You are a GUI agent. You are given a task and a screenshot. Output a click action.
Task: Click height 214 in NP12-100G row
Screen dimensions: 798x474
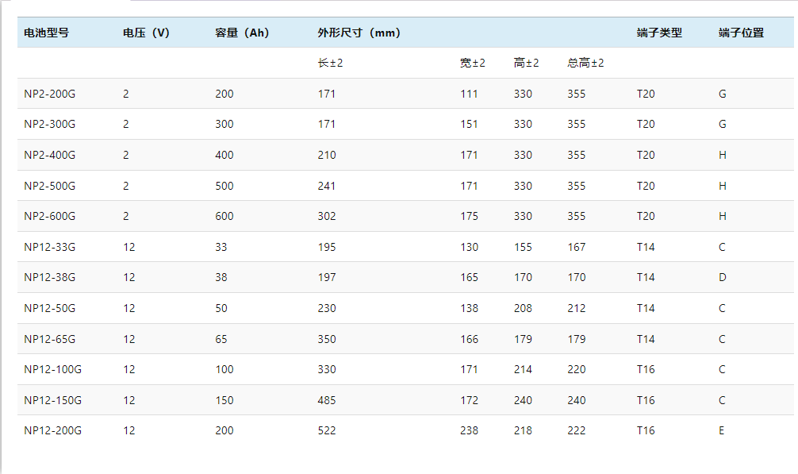(524, 369)
